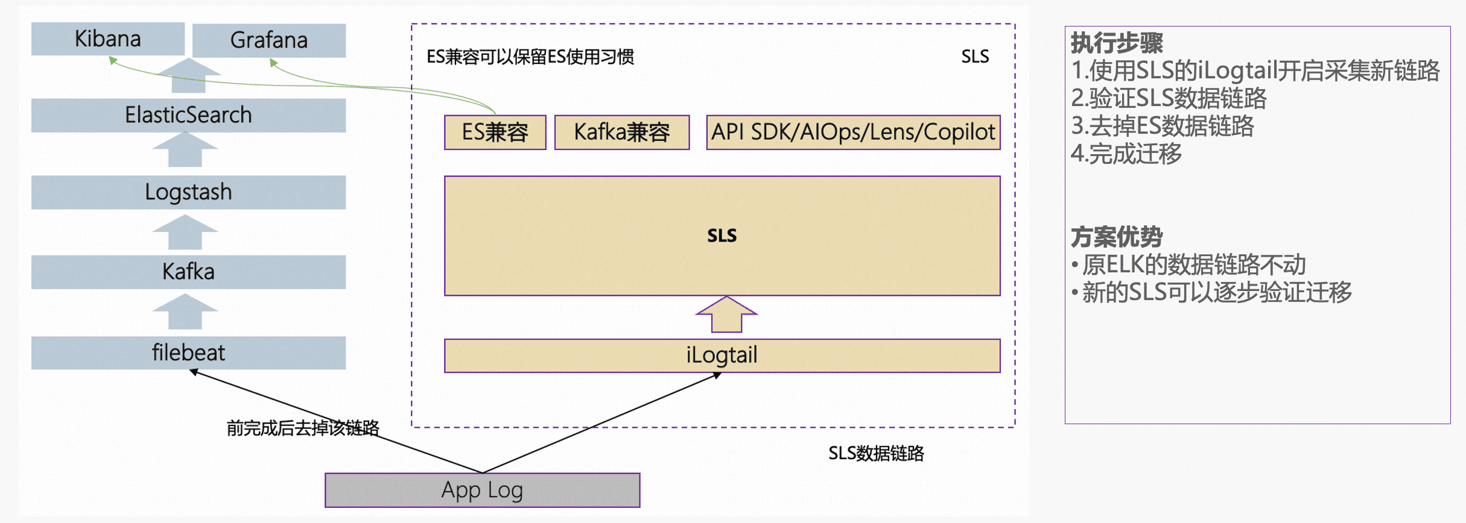Screen dimensions: 1466x523
Task: Click the blue arrow between Logstash and ElasticSearch
Action: (185, 150)
